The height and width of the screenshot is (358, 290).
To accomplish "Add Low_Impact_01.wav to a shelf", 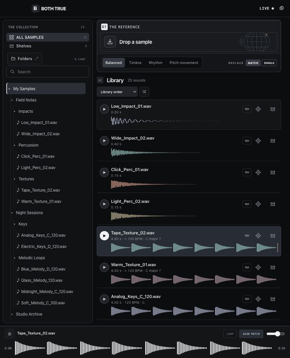I will pos(273,109).
